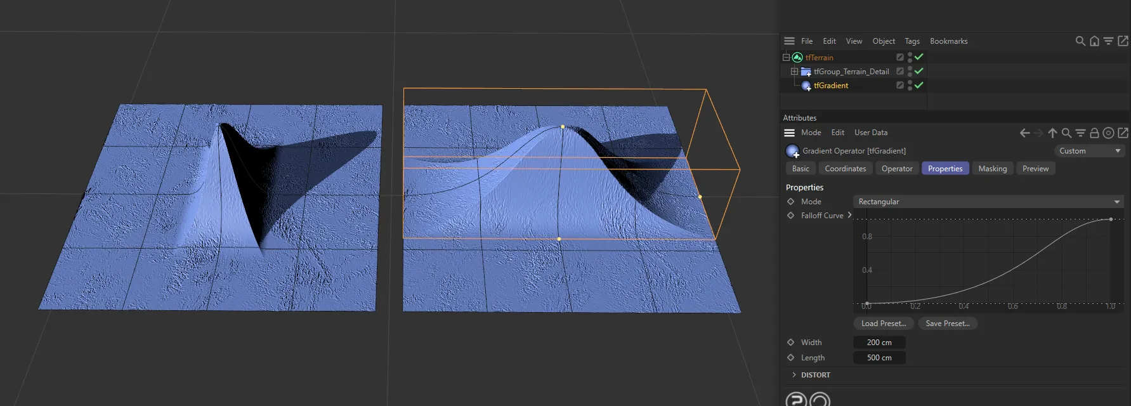This screenshot has height=406, width=1131.
Task: Click the layer icon beside tfTerrain
Action: click(899, 57)
